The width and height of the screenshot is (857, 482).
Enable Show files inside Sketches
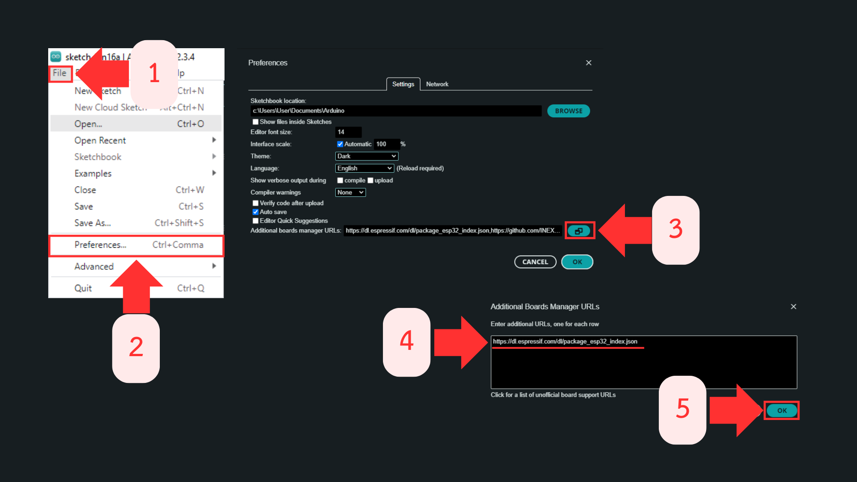point(255,122)
